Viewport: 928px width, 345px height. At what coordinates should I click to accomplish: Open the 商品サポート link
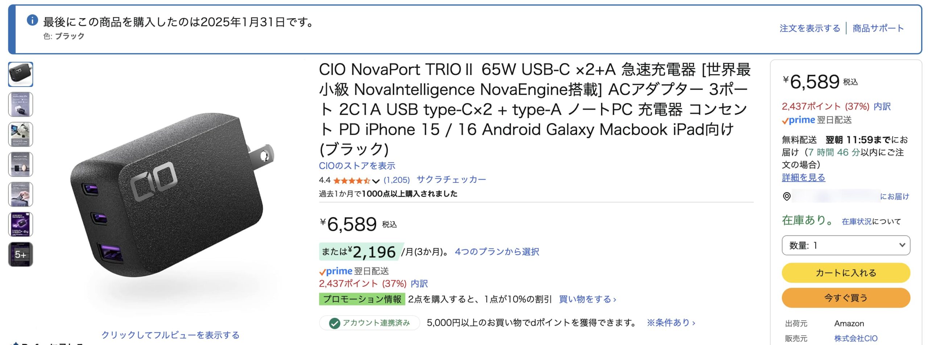tap(878, 28)
